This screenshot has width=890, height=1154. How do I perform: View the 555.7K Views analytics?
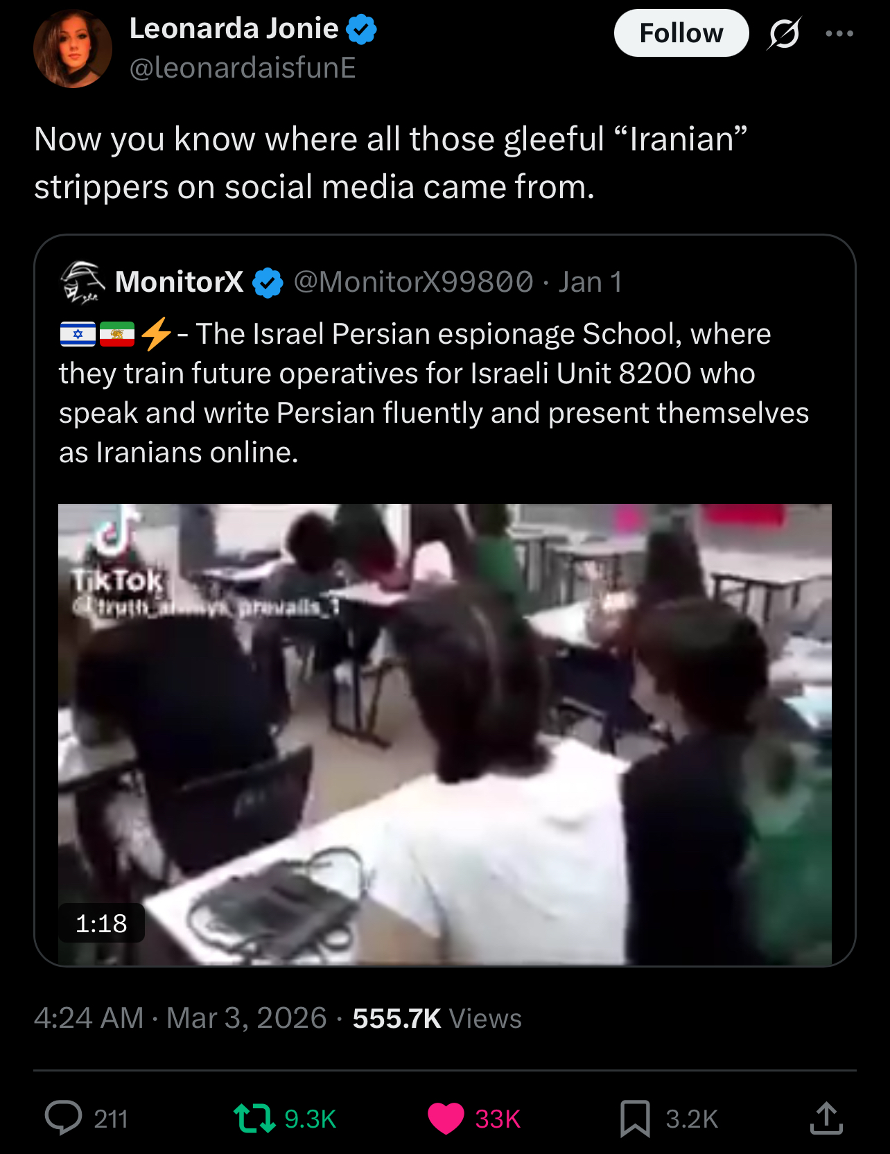437,1018
